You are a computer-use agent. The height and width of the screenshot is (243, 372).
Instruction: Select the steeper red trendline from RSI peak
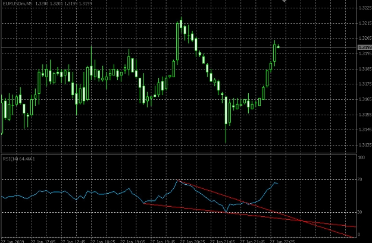(265, 209)
